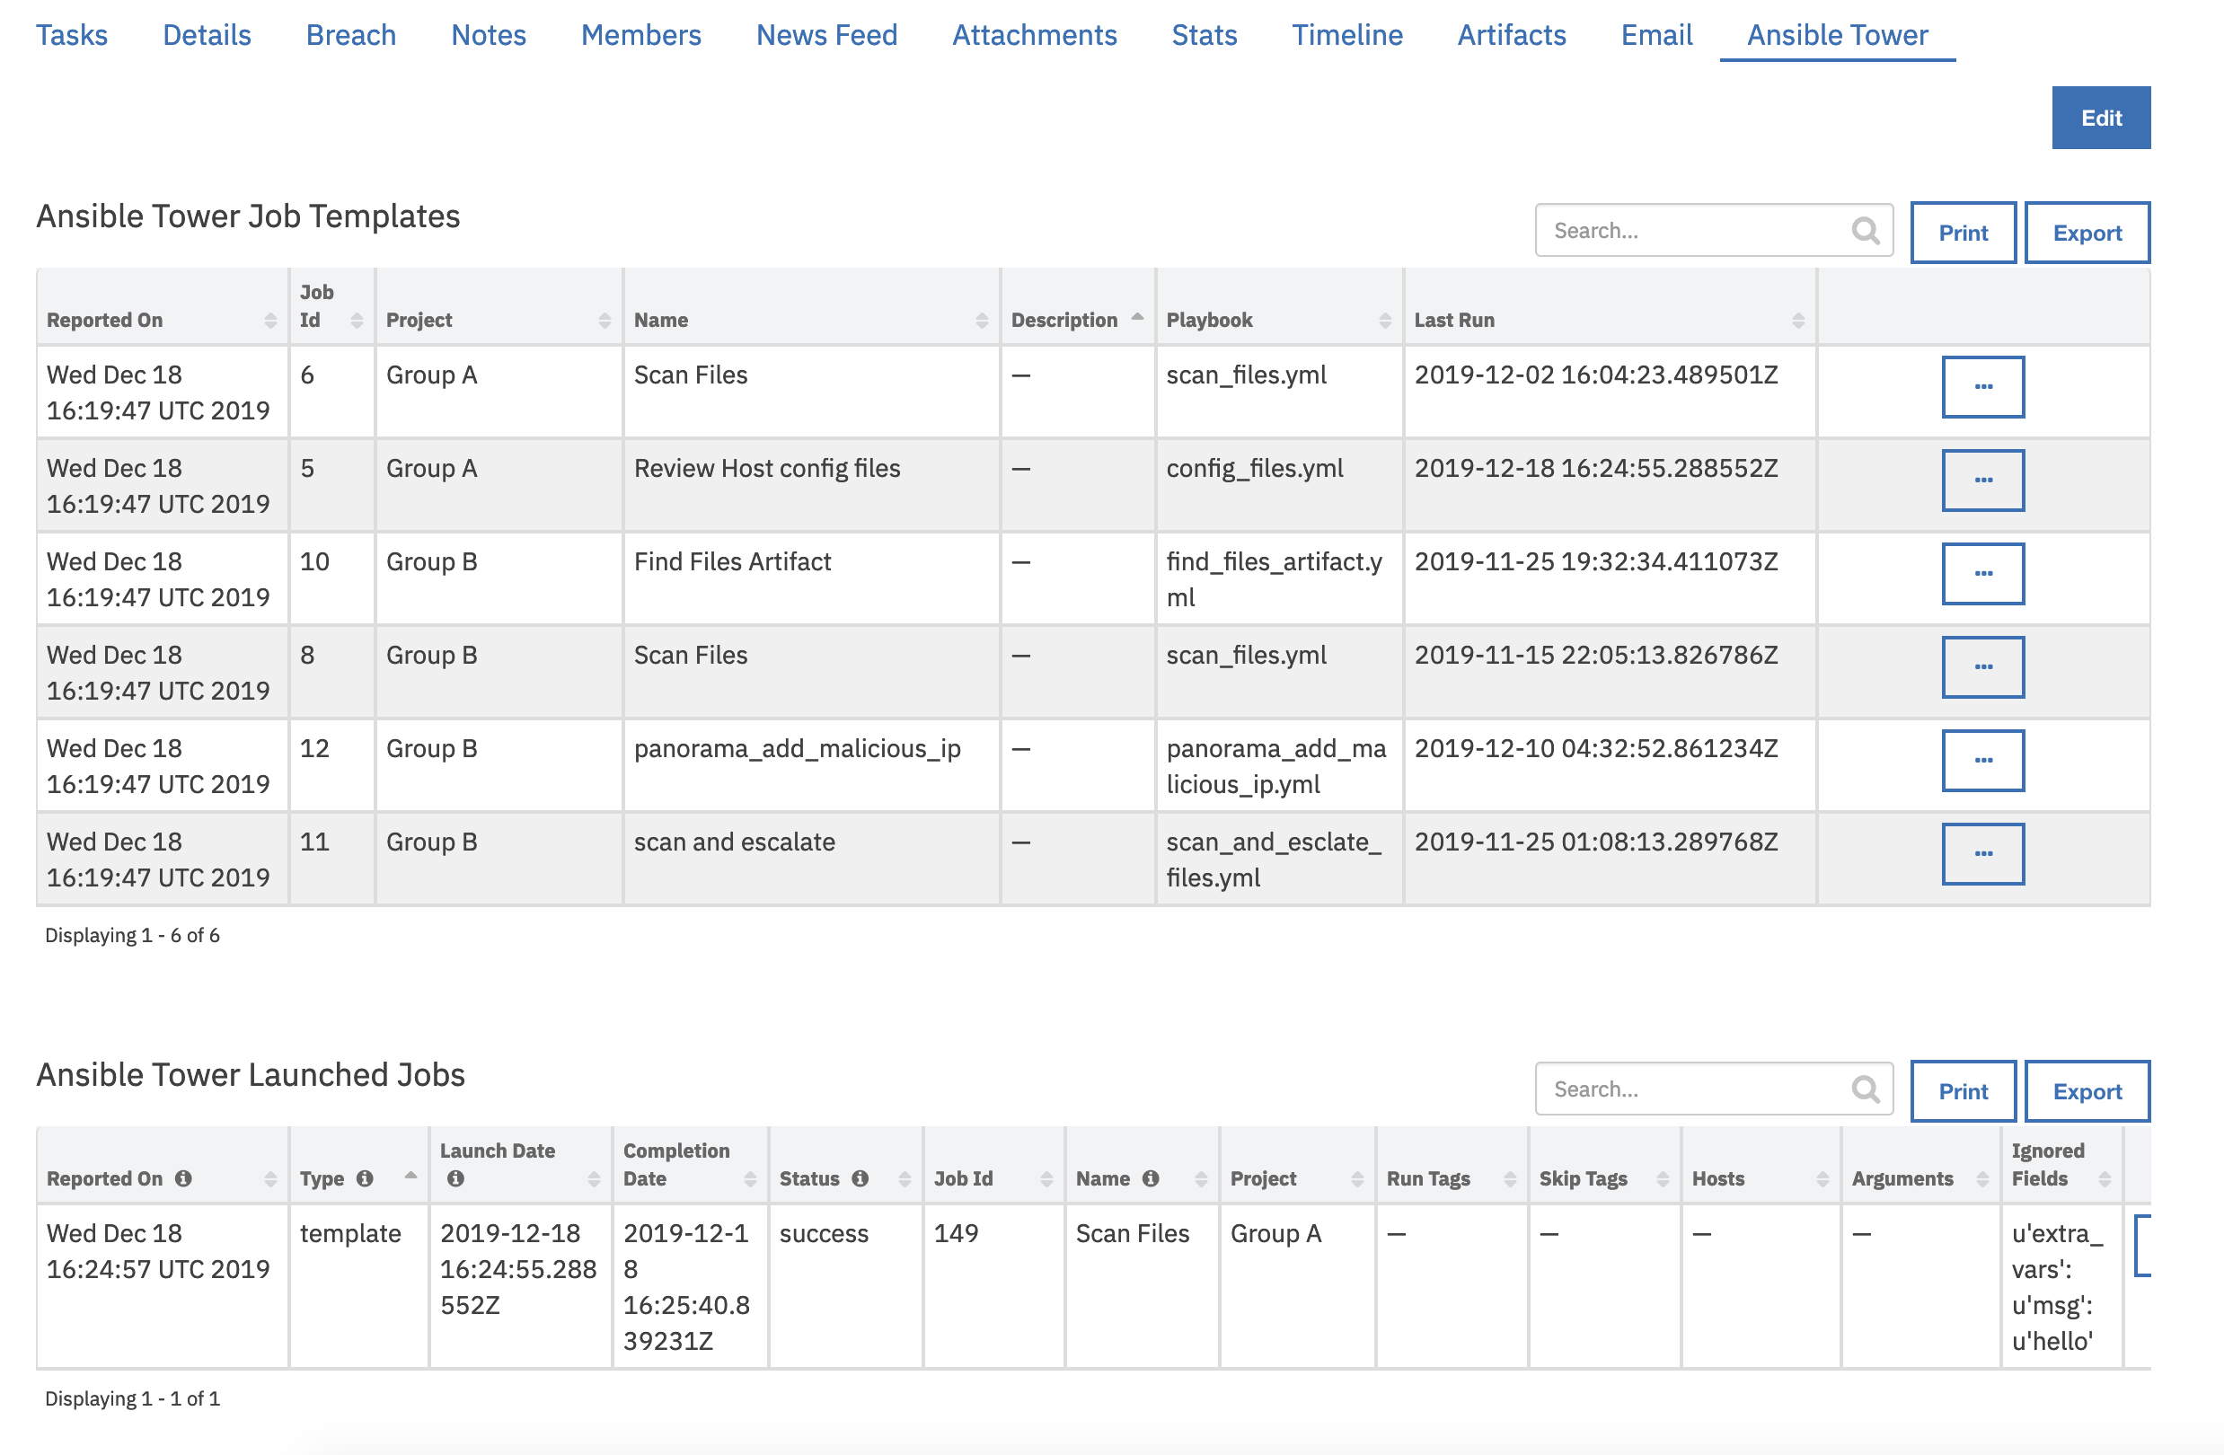2224x1455 pixels.
Task: Switch to Attachments tab
Action: pyautogui.click(x=1035, y=34)
